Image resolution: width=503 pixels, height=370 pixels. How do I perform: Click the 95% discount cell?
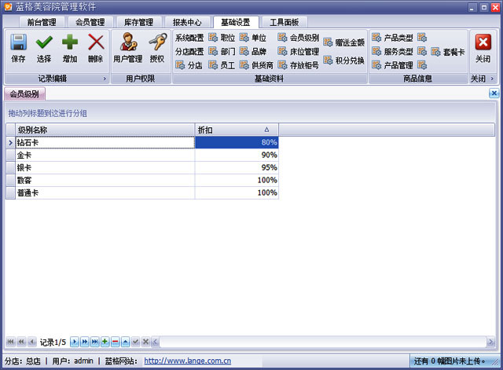pos(237,167)
